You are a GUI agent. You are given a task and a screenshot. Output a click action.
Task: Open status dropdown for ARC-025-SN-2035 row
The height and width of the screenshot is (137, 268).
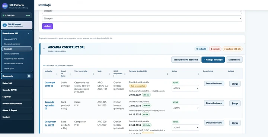pos(185,108)
